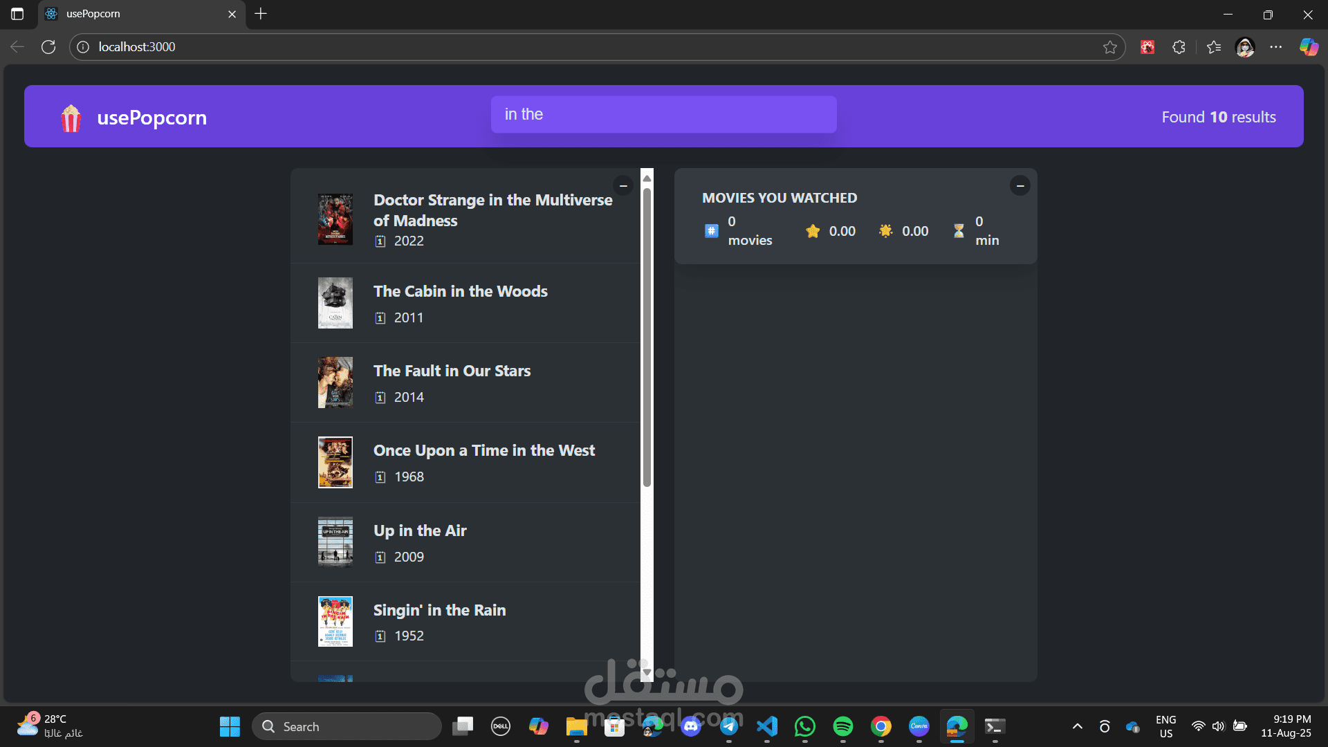Click the calendar icon next to 2022
The height and width of the screenshot is (747, 1328).
(x=380, y=241)
